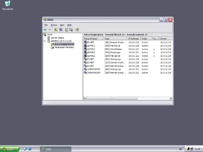Click the WINS title bar icon
Screen dimensions: 203x152
pyautogui.click(x=45, y=20)
